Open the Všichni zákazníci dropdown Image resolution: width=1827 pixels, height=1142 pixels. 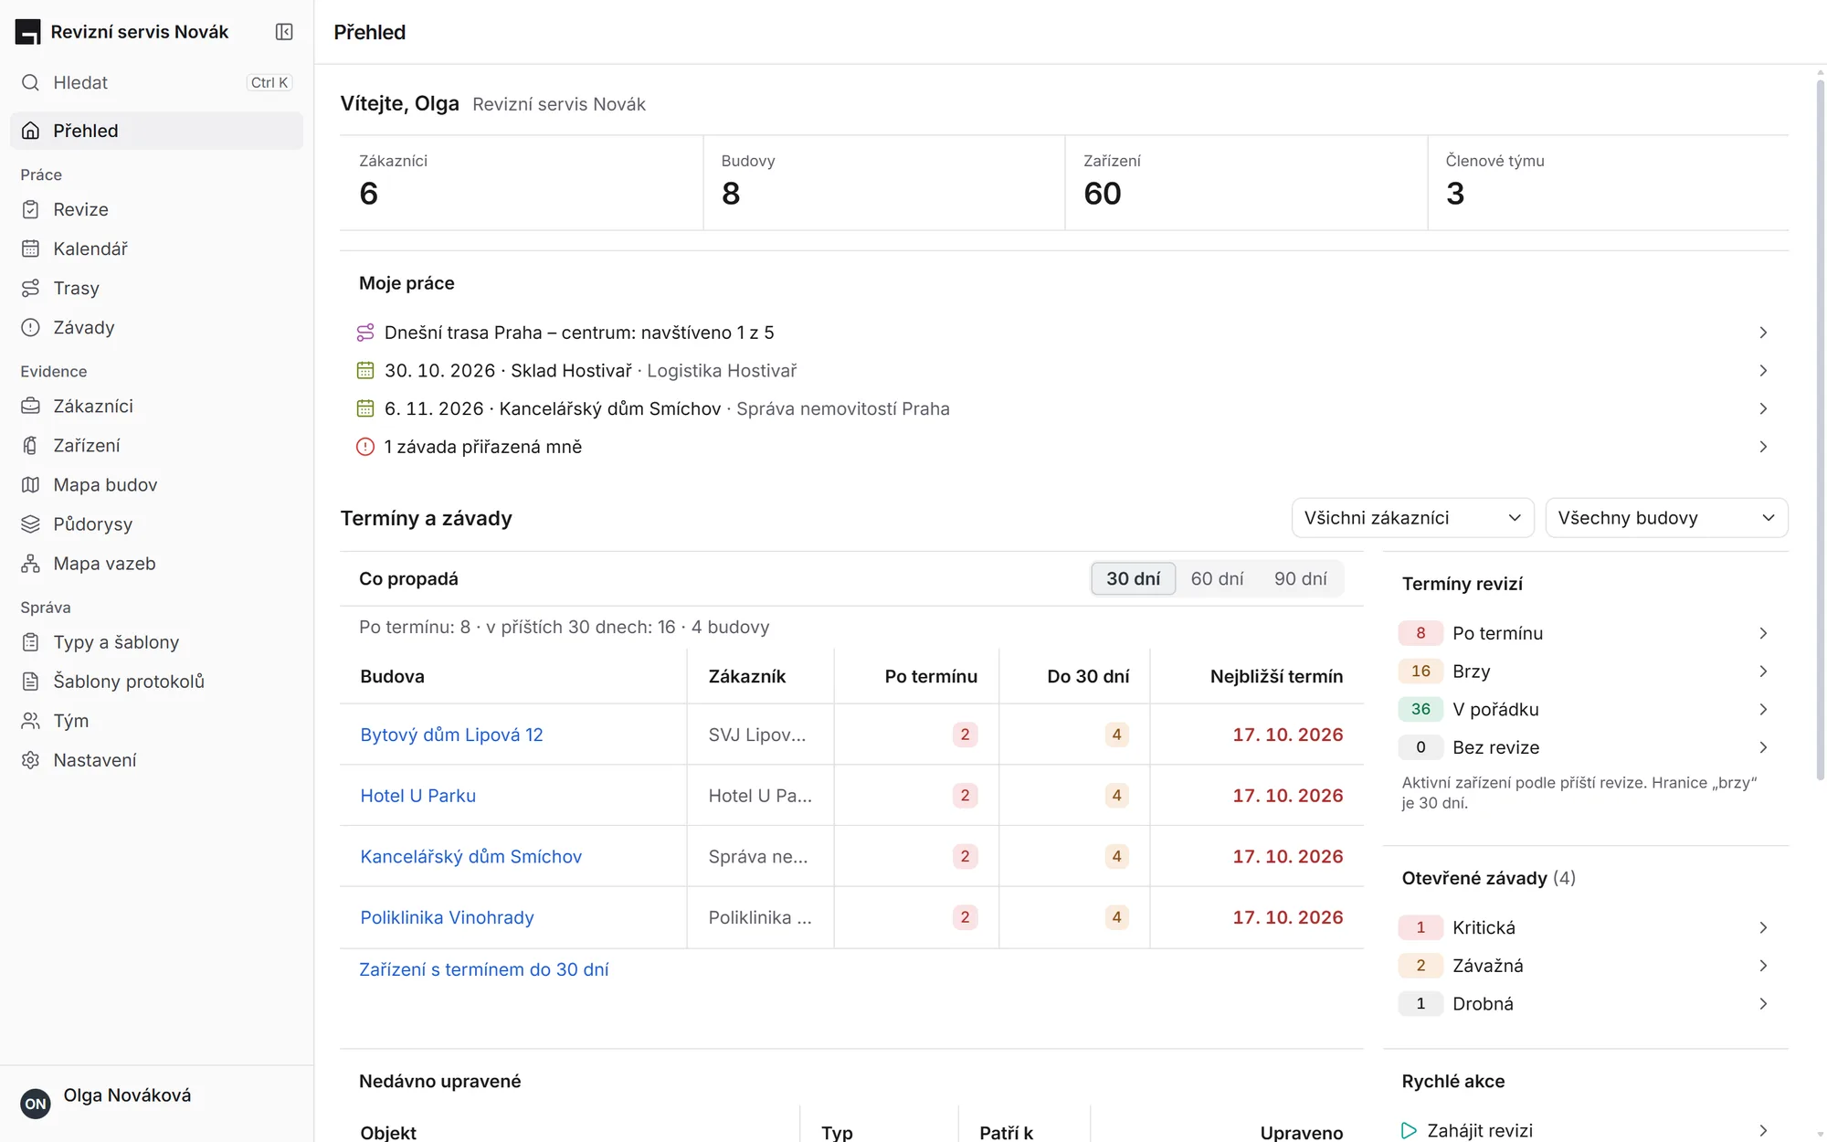1412,518
